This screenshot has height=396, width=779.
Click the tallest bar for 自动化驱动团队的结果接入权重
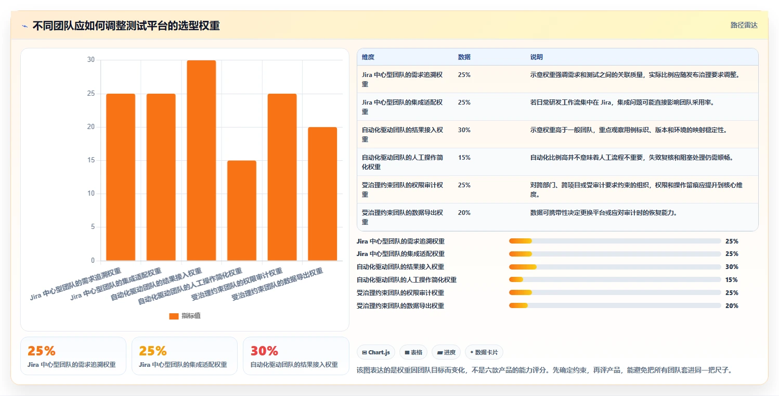pyautogui.click(x=201, y=160)
